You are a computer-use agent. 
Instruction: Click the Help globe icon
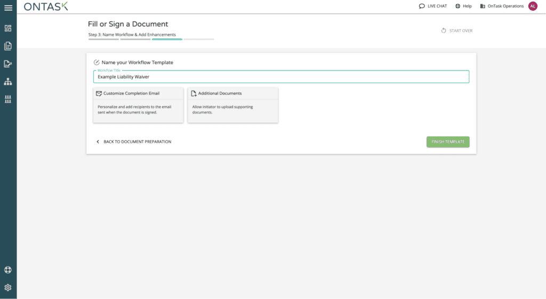457,6
